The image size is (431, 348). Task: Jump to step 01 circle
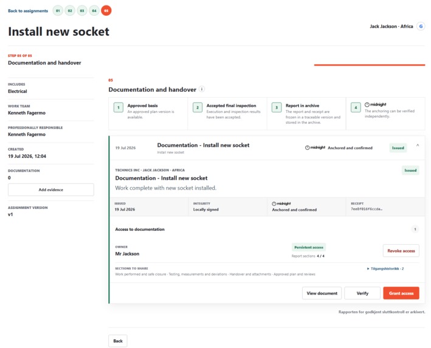click(x=58, y=11)
